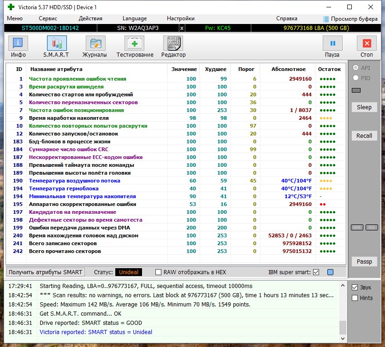Click the yellow dots in row Время наработки накопителя
This screenshot has height=347, width=385.
tap(326, 118)
